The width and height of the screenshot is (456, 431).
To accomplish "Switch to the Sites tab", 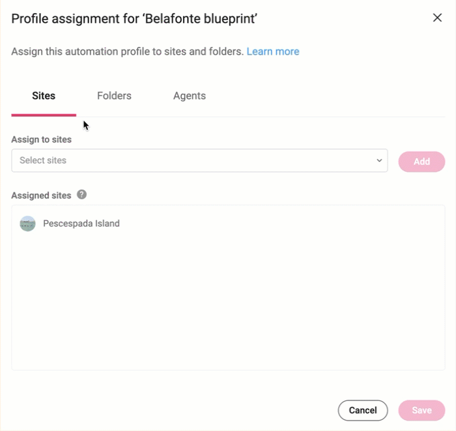I will 44,96.
